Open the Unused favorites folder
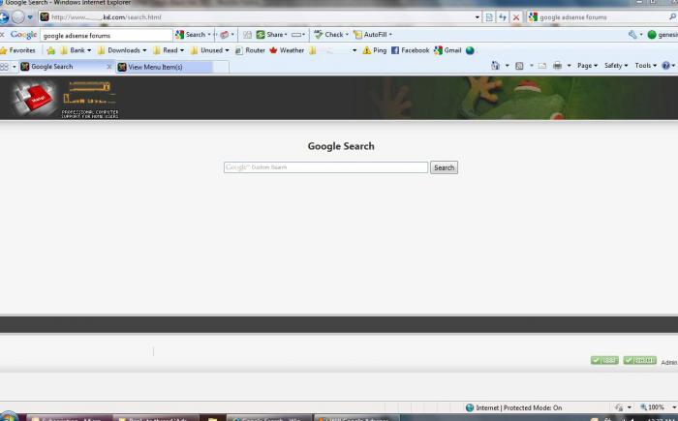The height and width of the screenshot is (421, 678). [x=210, y=50]
